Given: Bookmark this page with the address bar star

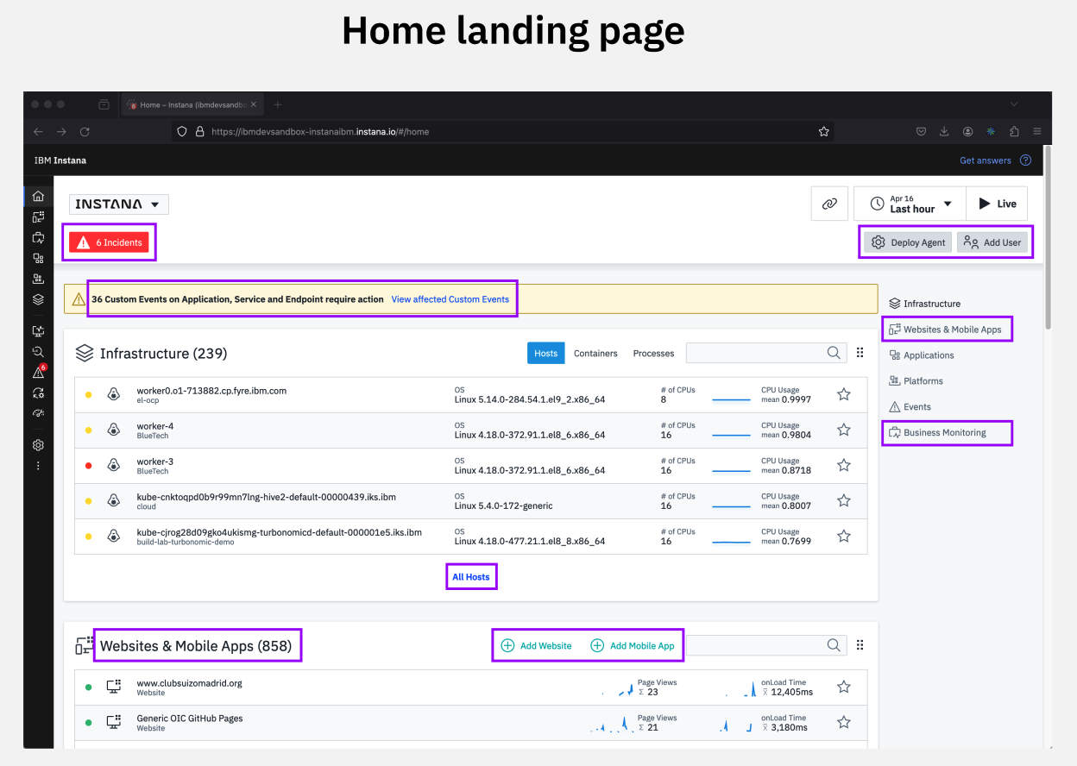Looking at the screenshot, I should (x=823, y=132).
